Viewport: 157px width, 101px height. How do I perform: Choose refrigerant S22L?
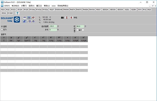coord(127,10)
